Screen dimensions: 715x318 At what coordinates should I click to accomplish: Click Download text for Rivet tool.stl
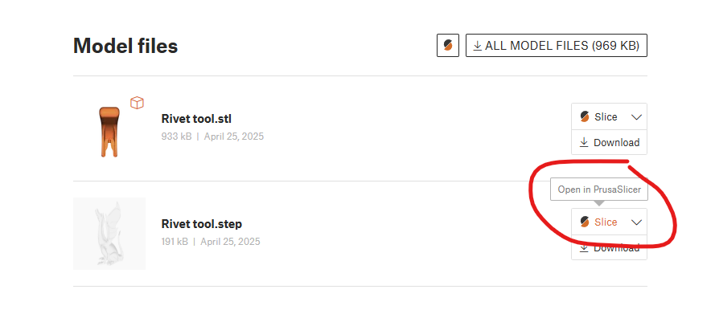[617, 143]
